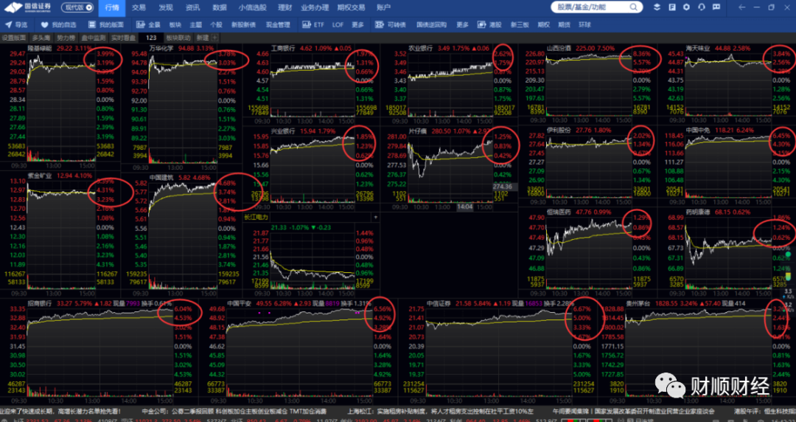Click the 中信证券 stock title
This screenshot has height=422, width=796.
tap(439, 303)
